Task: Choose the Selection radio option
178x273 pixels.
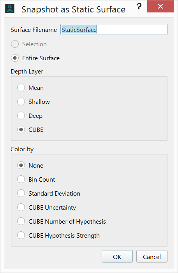Action: point(29,44)
